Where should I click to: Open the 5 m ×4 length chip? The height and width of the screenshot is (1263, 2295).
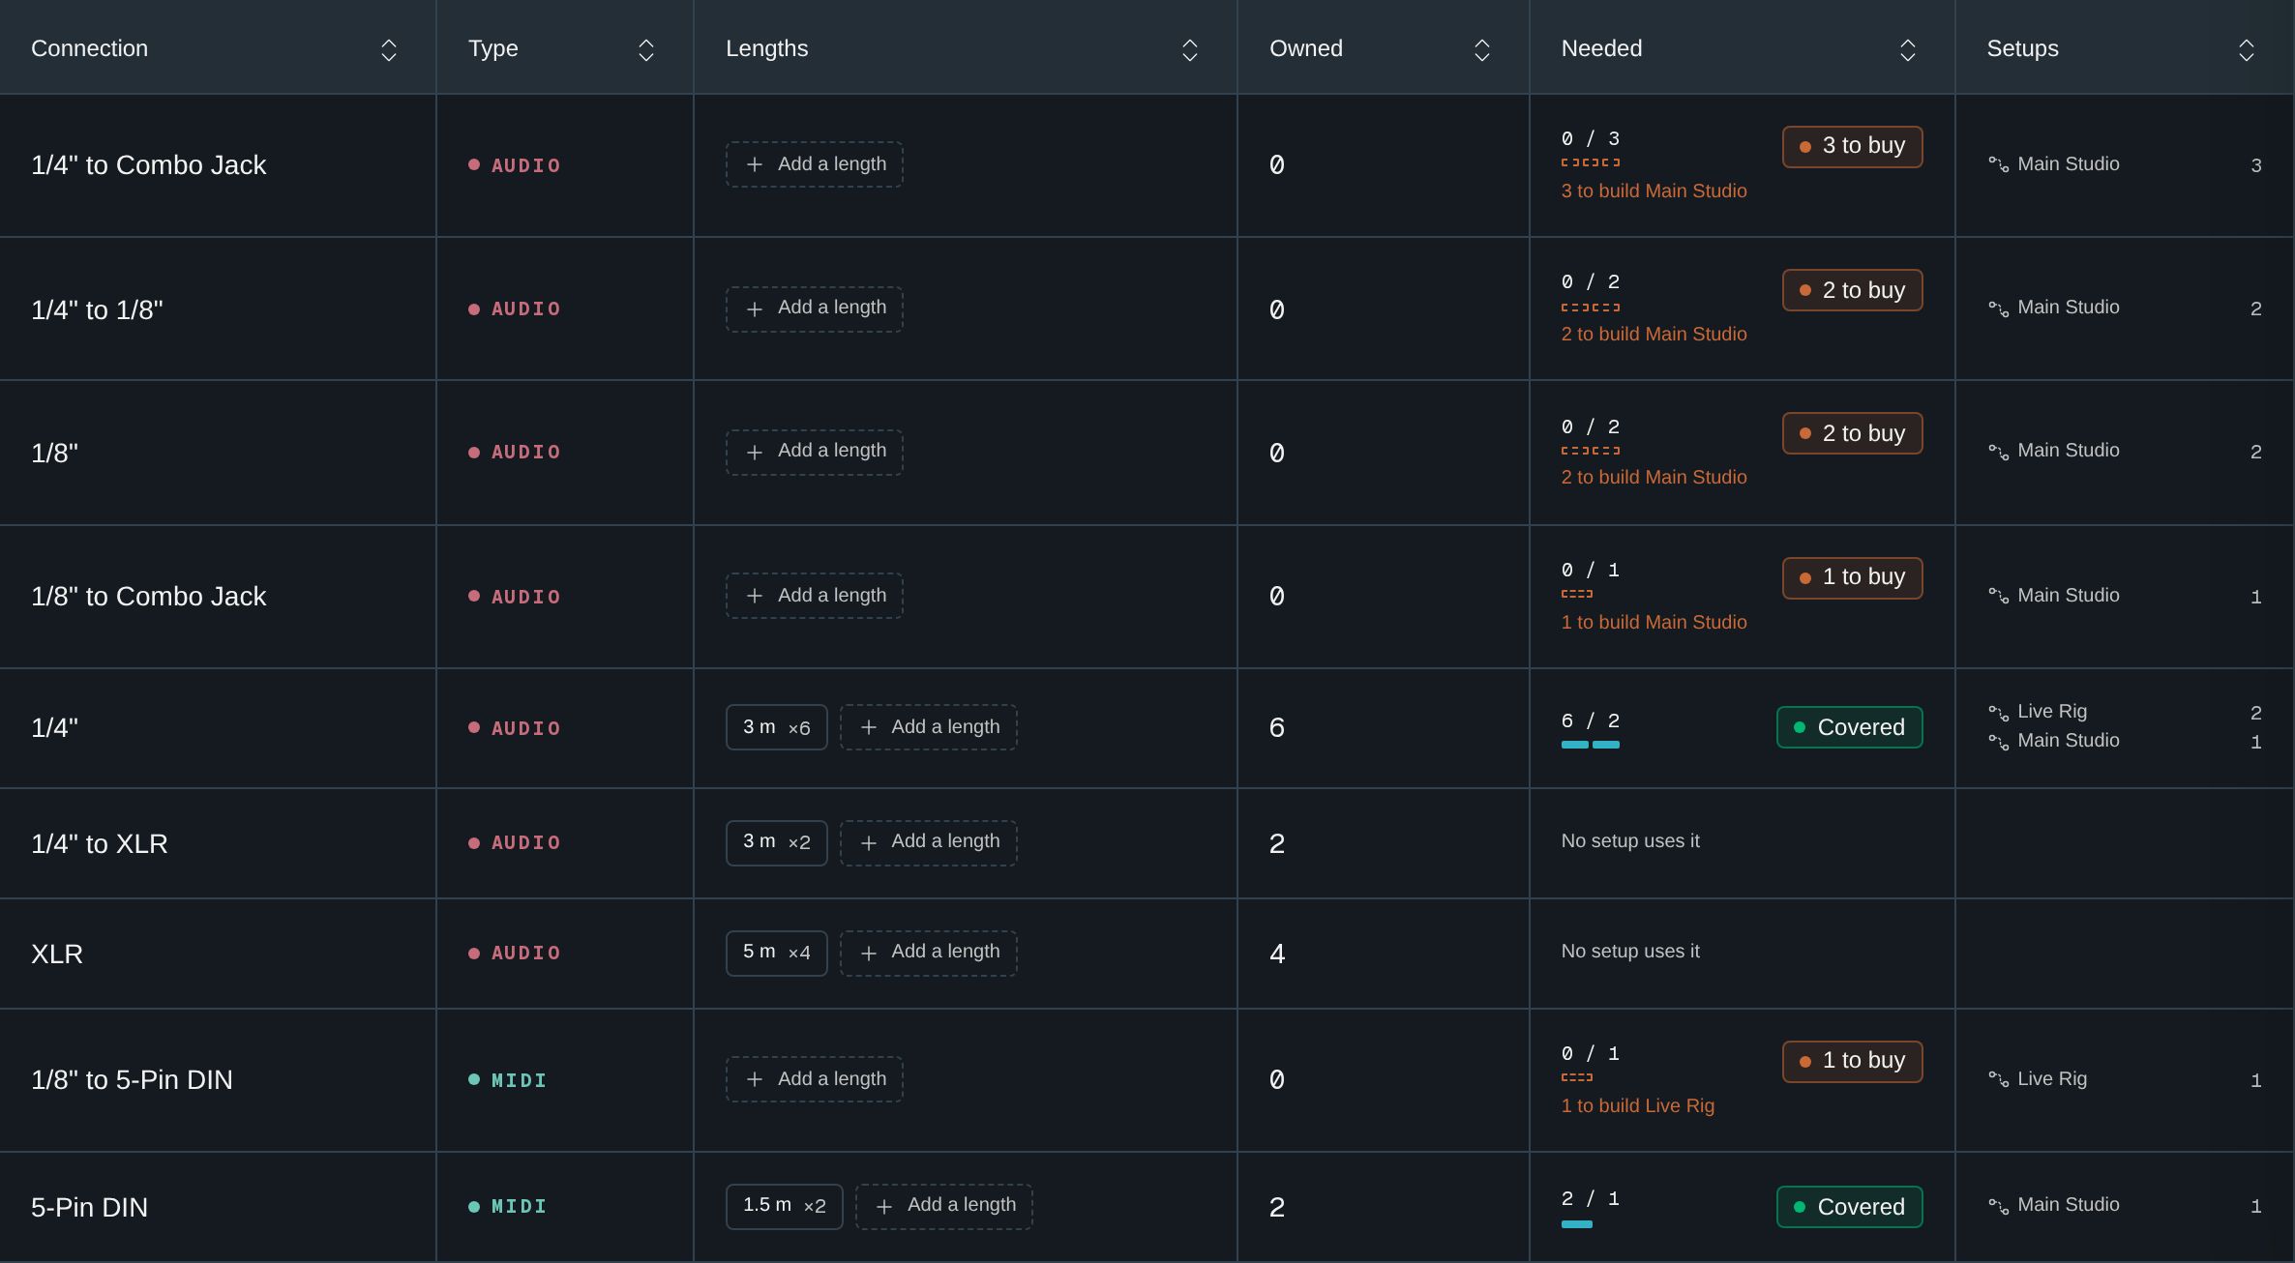point(776,953)
